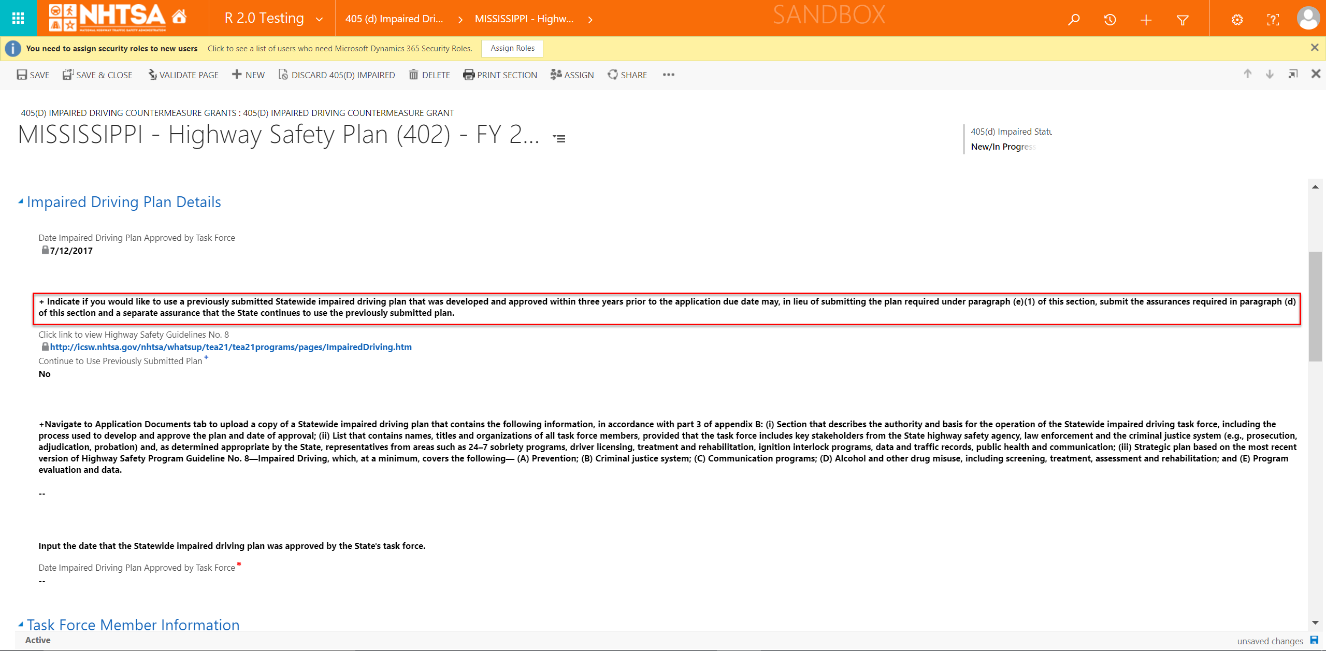
Task: Click the Continue to Use Previously Submitted Plan value
Action: (45, 374)
